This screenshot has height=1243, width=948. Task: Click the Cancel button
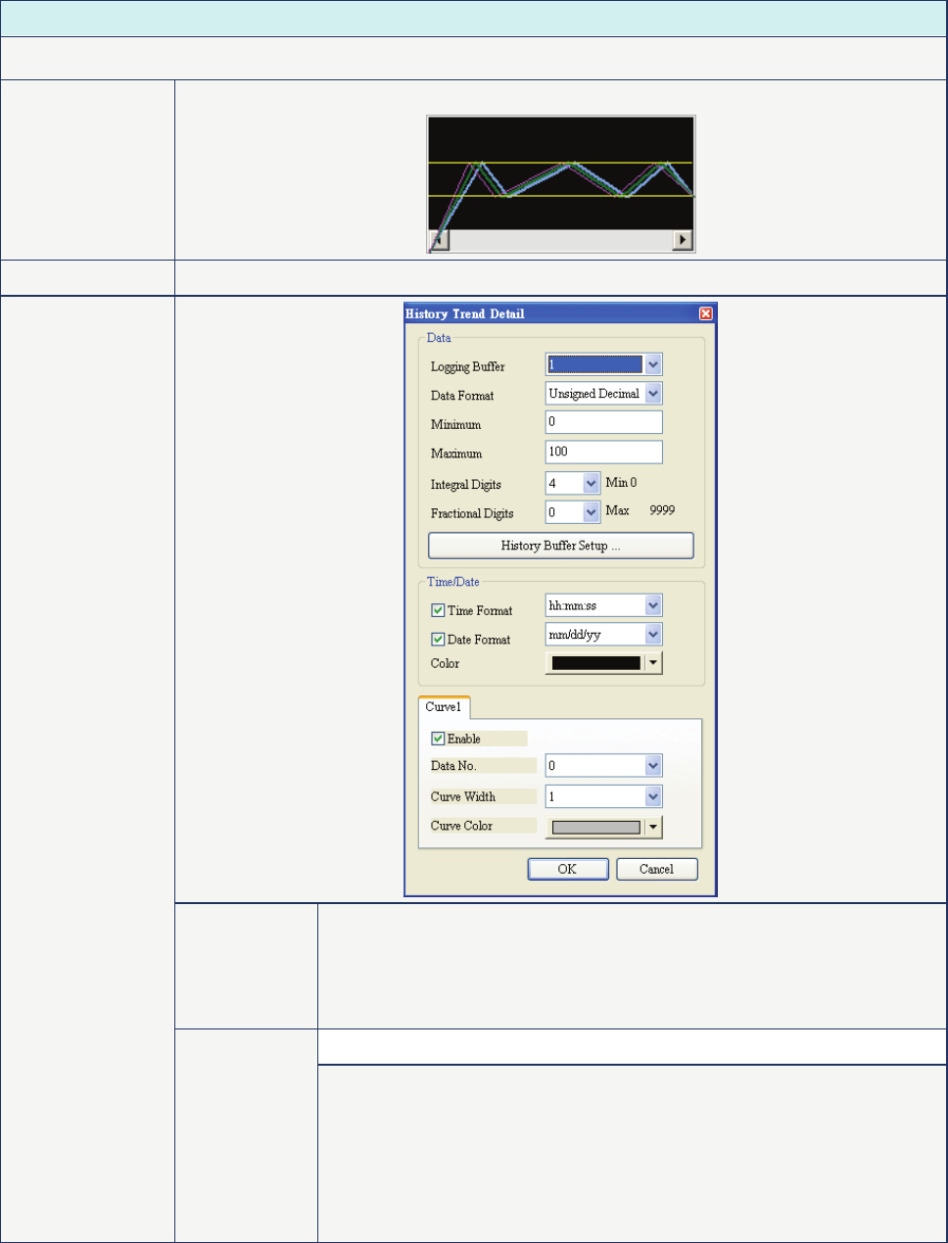coord(656,869)
